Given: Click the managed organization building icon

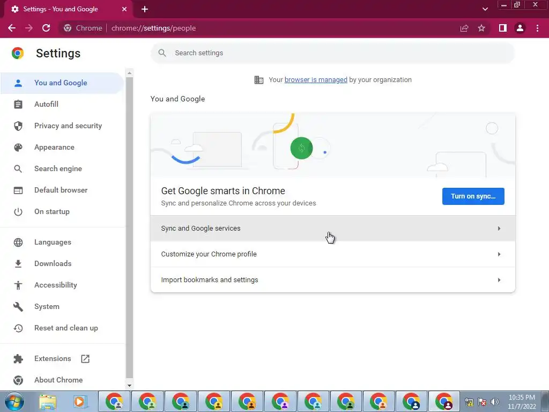Looking at the screenshot, I should coord(259,80).
